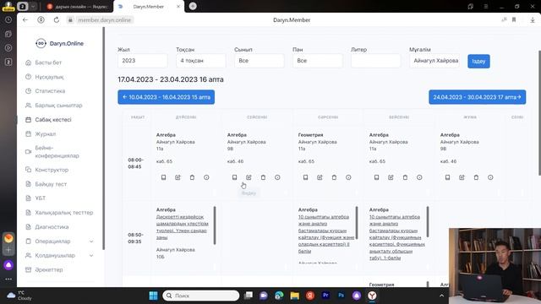Image resolution: width=541 pixels, height=304 pixels.
Task: Open Халықаралық тесттер in sidebar
Action: coord(64,213)
